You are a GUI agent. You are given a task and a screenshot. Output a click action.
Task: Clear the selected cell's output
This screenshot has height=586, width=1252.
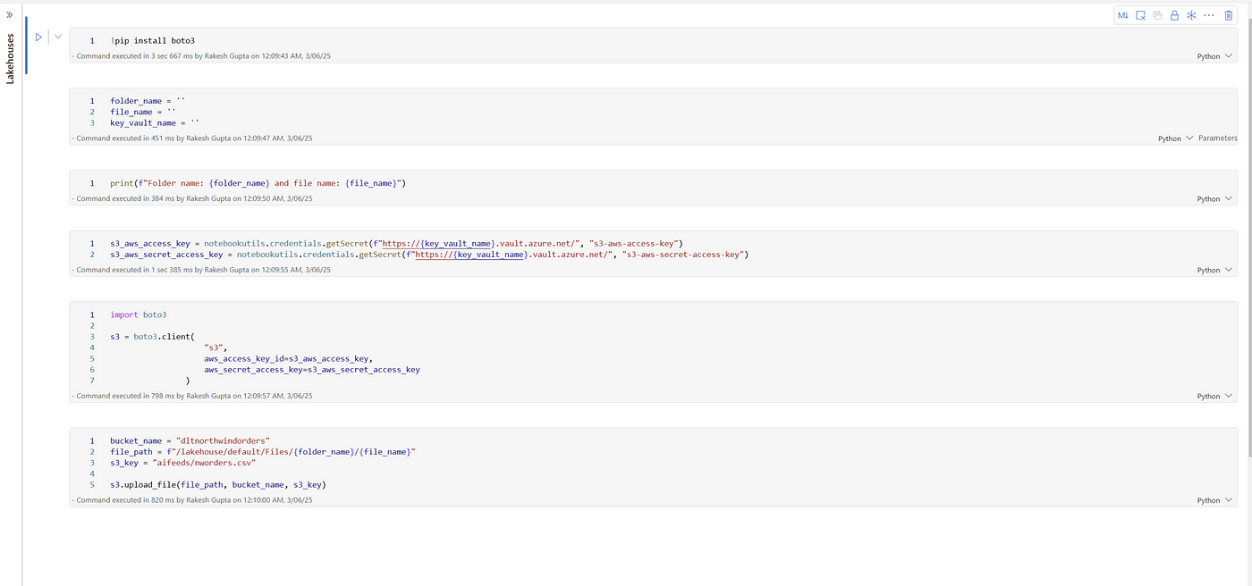pyautogui.click(x=1138, y=14)
